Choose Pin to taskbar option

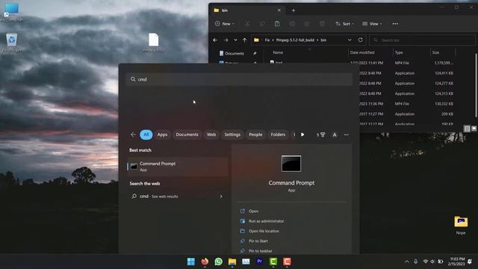click(x=260, y=251)
